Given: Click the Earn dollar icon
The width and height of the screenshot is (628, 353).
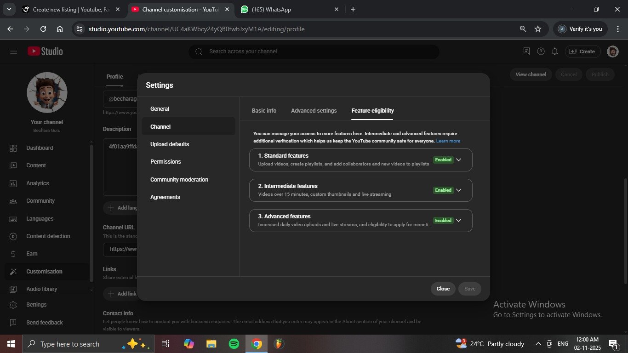Looking at the screenshot, I should point(13,254).
